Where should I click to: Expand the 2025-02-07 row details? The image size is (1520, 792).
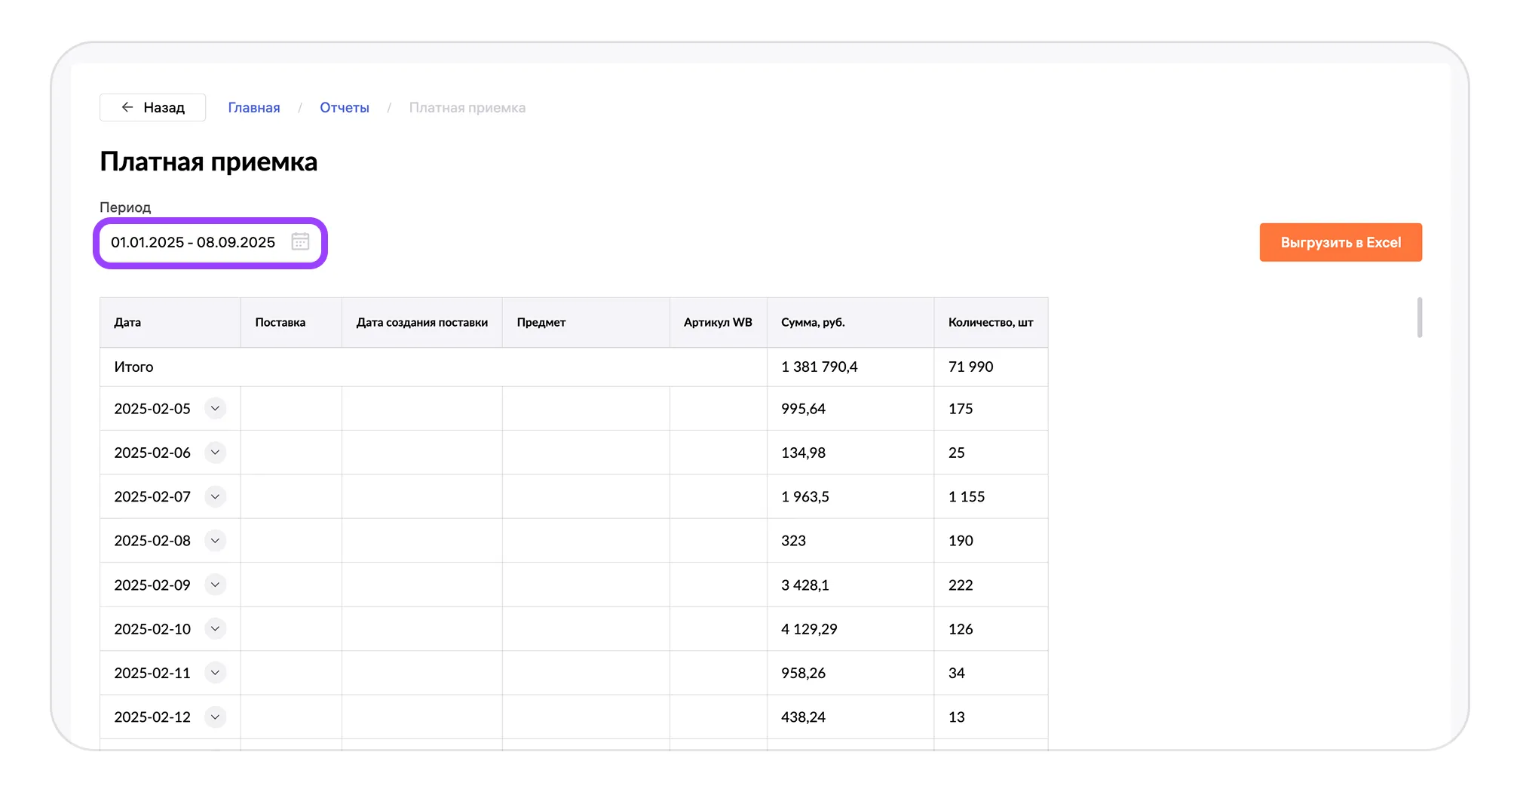click(x=215, y=497)
